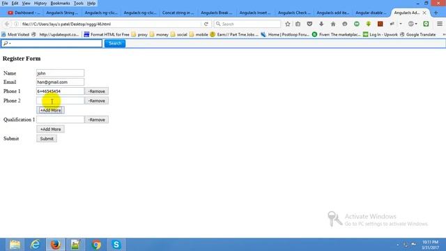This screenshot has height=251, width=446.
Task: Open the Format HTML for Free bookmark
Action: (107, 34)
